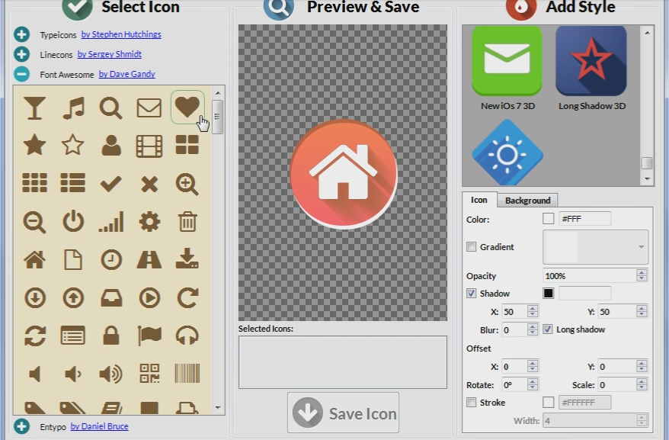Select the checkmark icon in the grid
Screen dimensions: 669x440
click(x=111, y=184)
